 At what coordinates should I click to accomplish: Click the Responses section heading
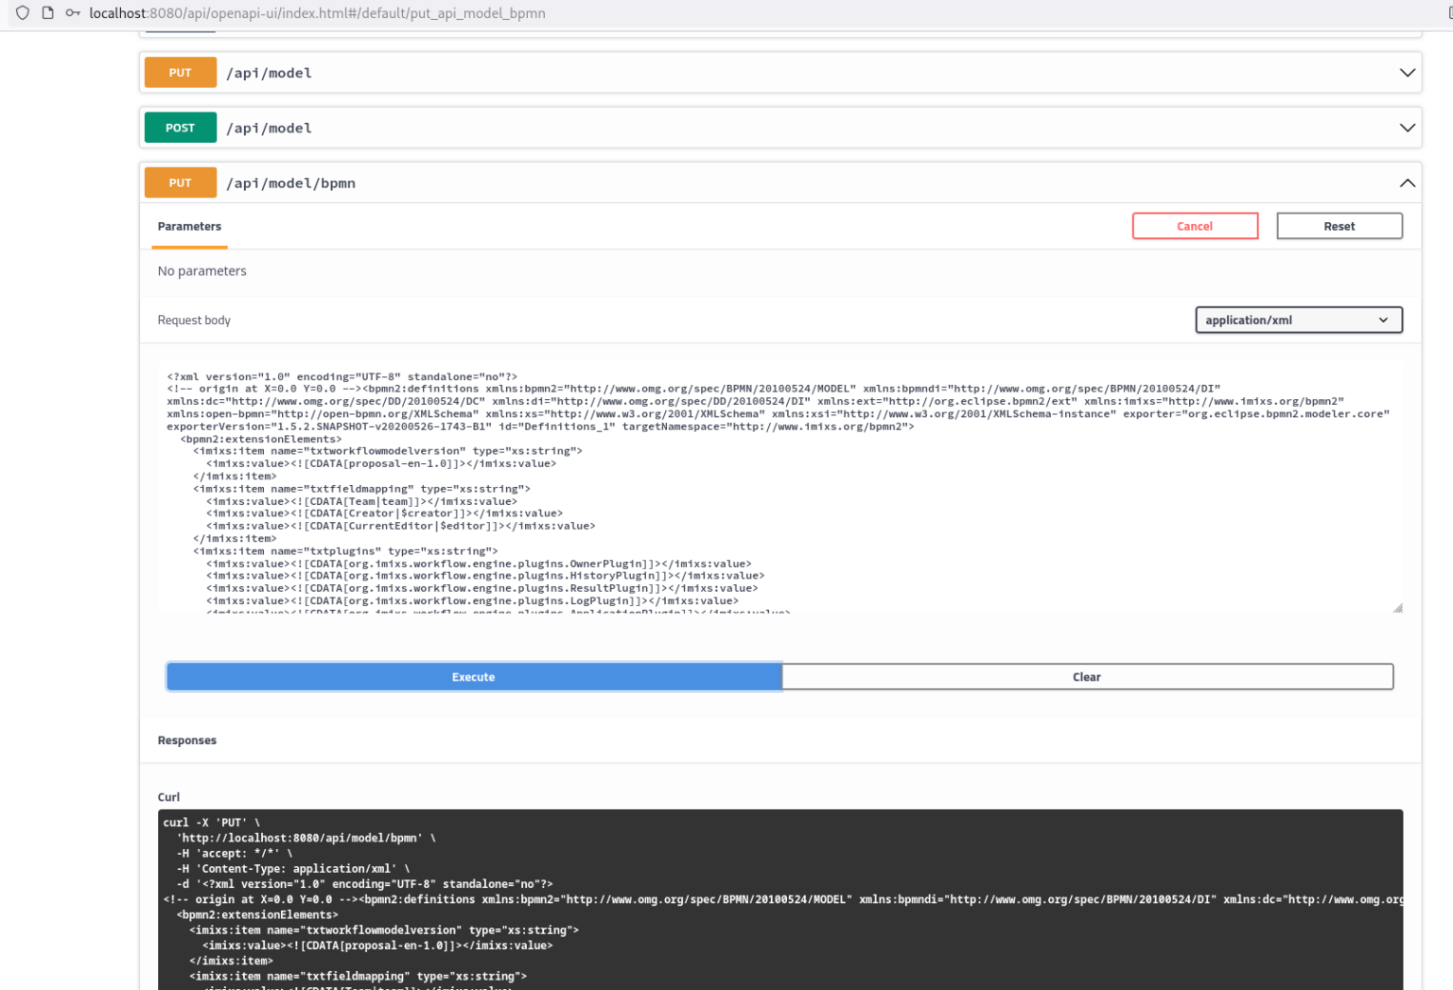[186, 740]
